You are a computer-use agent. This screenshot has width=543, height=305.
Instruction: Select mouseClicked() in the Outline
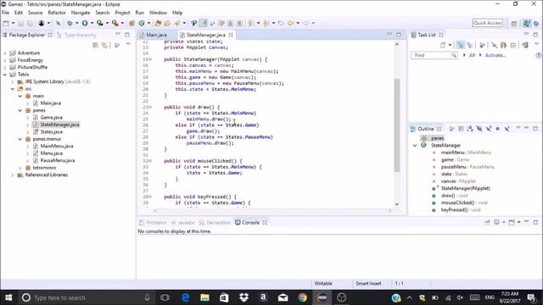coord(460,202)
